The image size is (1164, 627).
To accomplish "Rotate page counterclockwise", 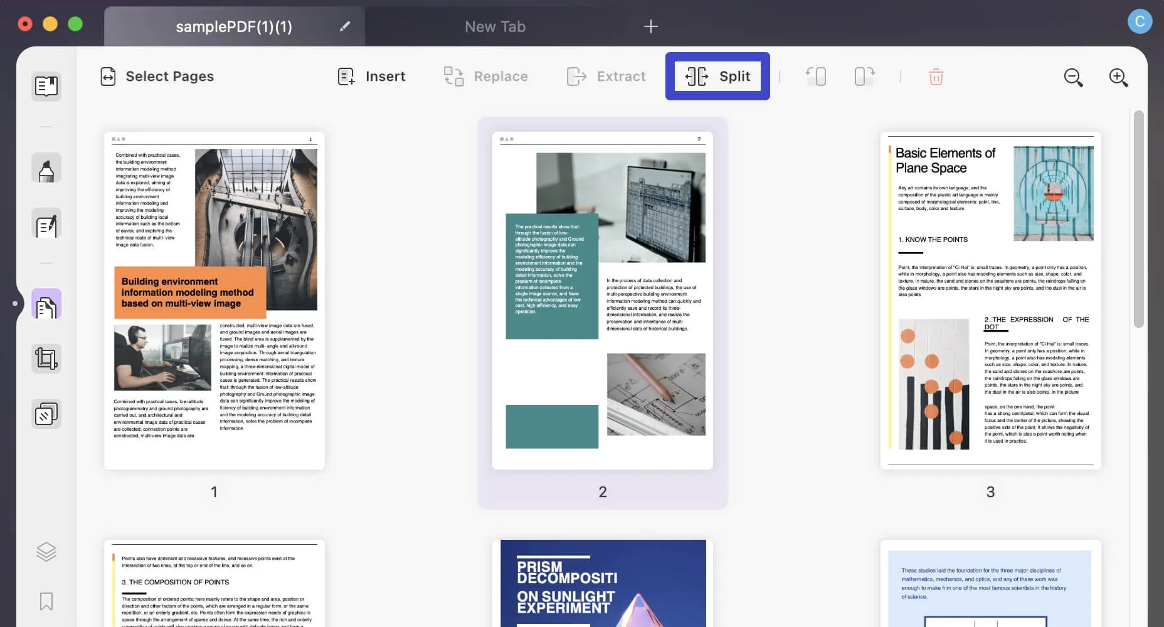I will point(816,76).
